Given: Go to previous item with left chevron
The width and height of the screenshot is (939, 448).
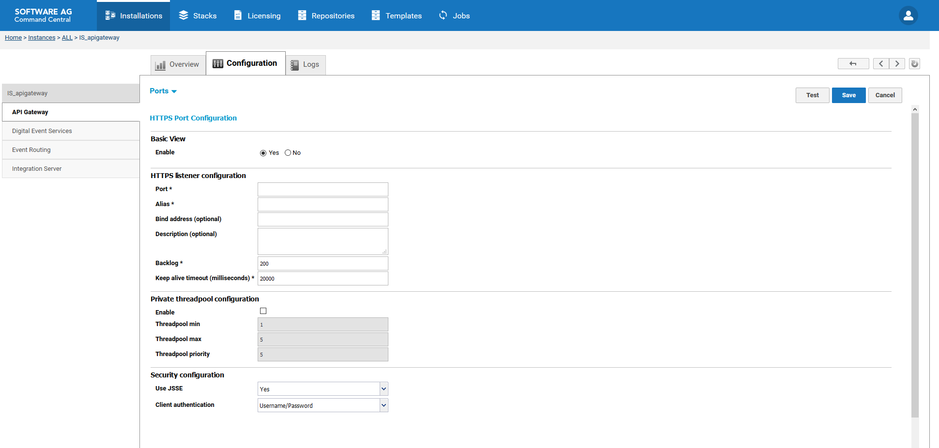Looking at the screenshot, I should click(881, 63).
